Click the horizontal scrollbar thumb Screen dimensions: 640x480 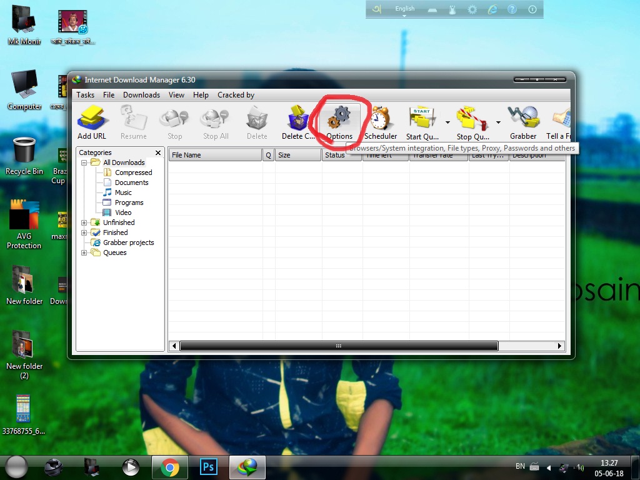[x=339, y=346]
